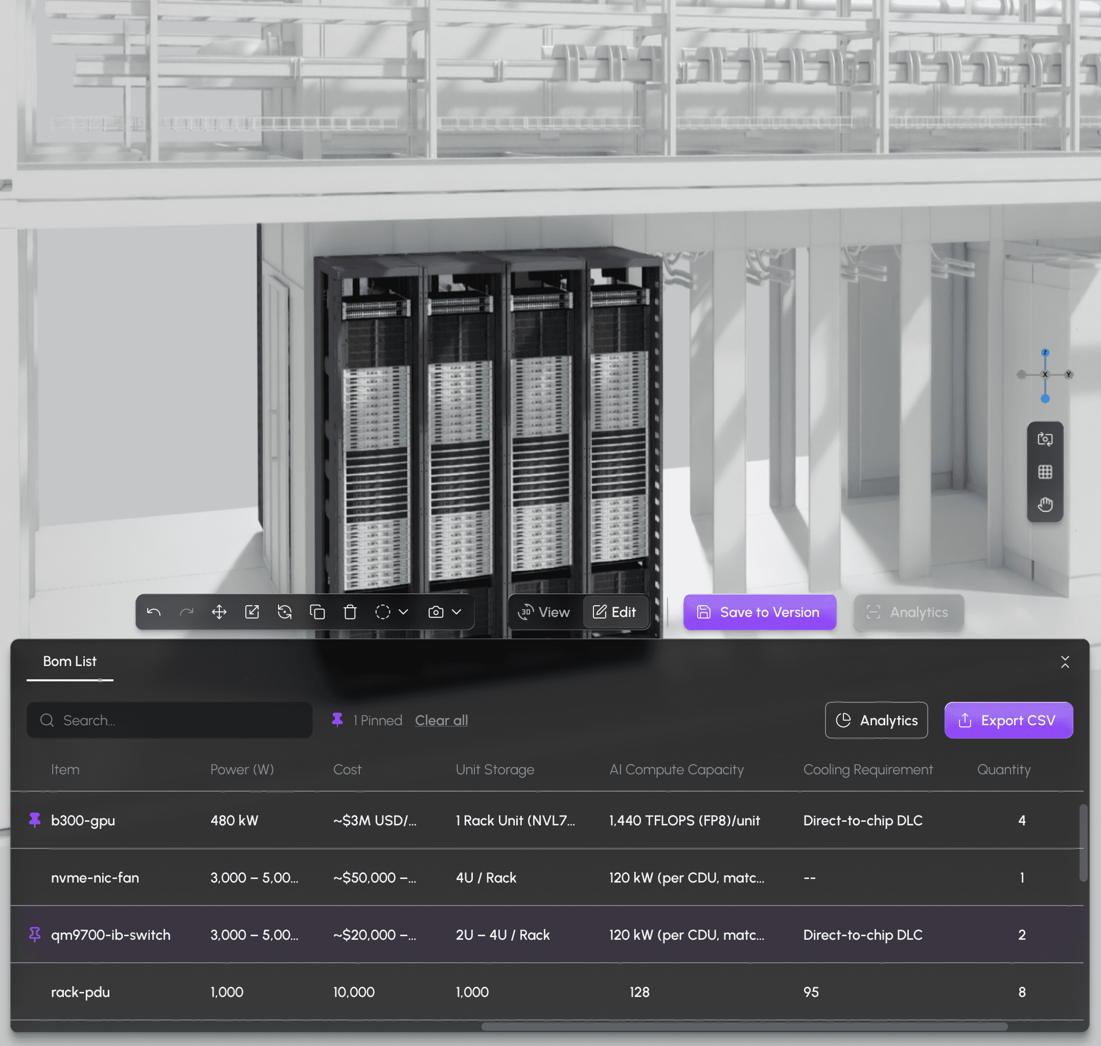Click the trash delete icon
The image size is (1101, 1046).
[x=350, y=612]
